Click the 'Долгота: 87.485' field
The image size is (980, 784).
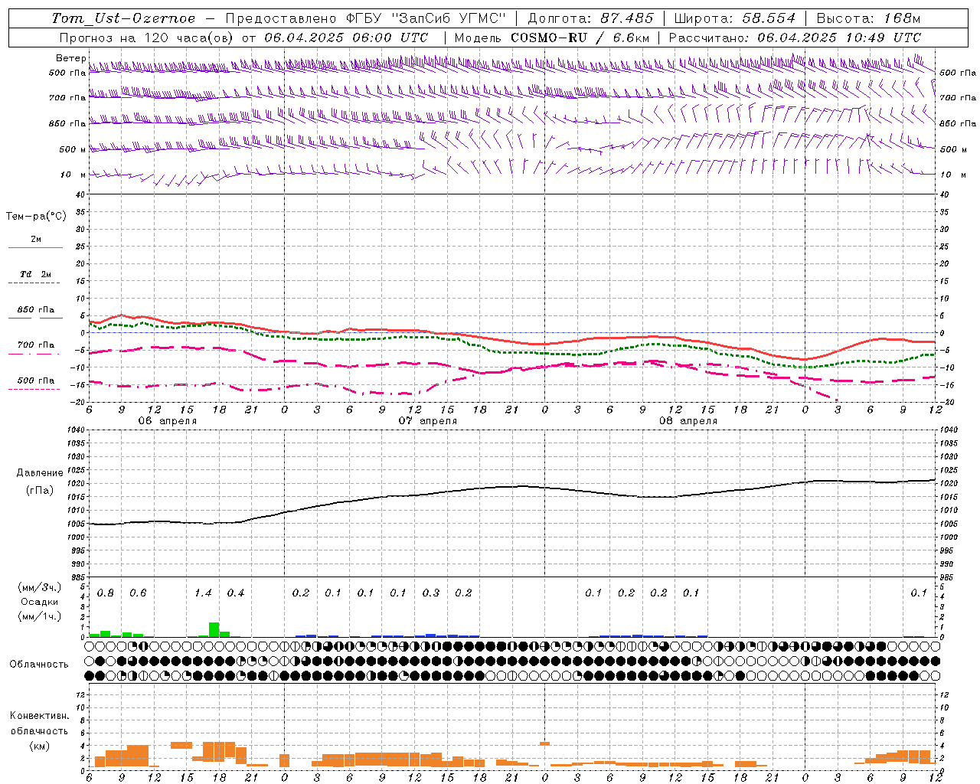[591, 18]
